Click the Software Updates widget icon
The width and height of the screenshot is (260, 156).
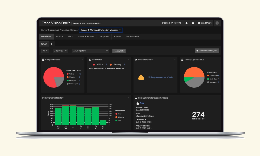136,60
